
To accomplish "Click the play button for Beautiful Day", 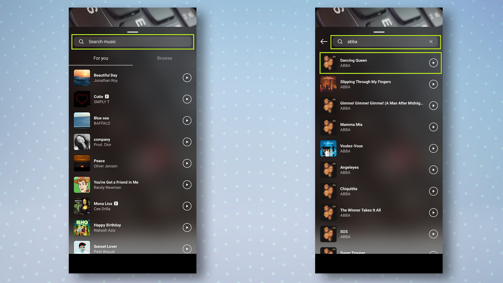I will tap(187, 77).
